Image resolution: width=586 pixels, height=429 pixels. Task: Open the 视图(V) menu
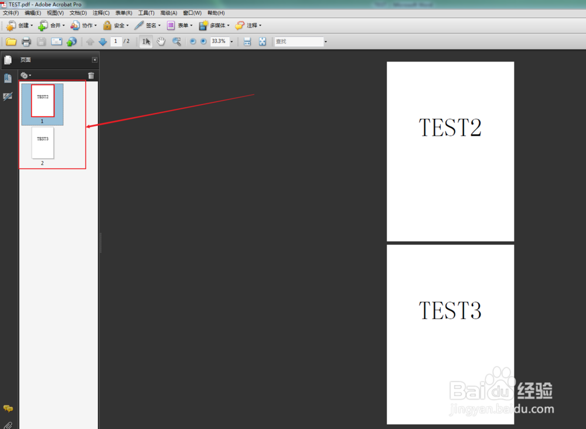coord(55,13)
